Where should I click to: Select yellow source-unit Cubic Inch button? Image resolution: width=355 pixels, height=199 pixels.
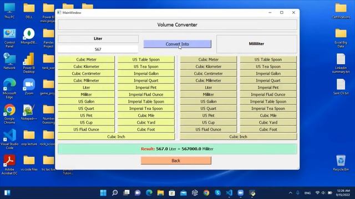click(116, 137)
